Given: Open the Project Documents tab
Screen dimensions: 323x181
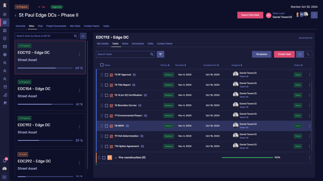Looking at the screenshot, I should tap(56, 26).
